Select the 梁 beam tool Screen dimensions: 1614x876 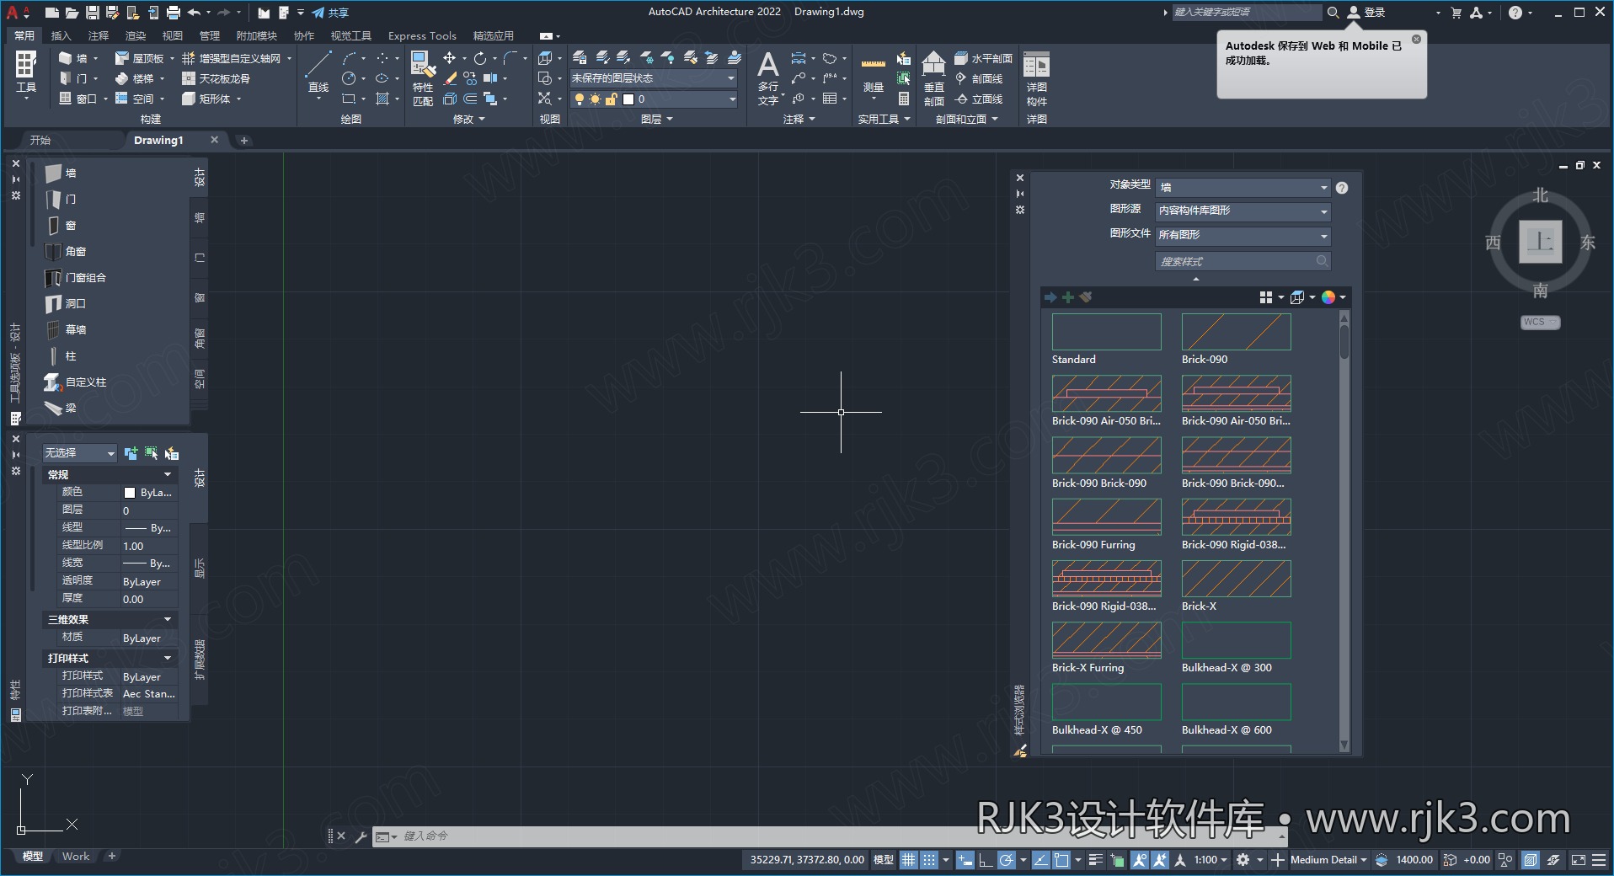click(x=61, y=408)
